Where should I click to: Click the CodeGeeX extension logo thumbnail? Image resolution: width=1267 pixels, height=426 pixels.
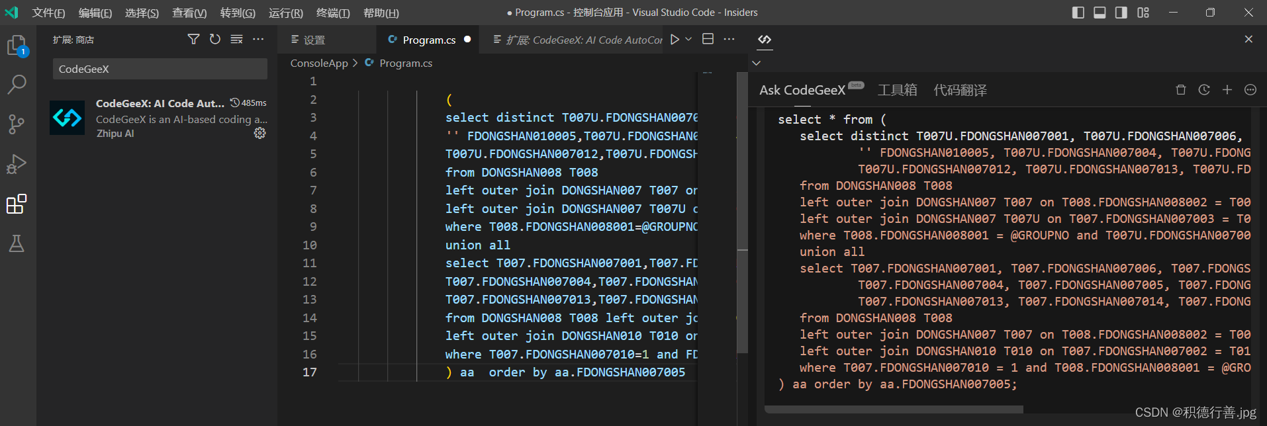coord(68,118)
